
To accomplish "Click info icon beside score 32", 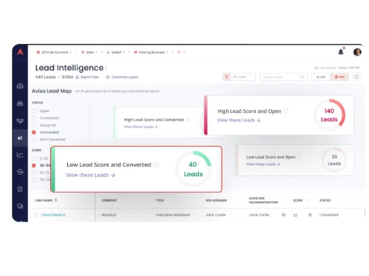I will click(x=310, y=215).
